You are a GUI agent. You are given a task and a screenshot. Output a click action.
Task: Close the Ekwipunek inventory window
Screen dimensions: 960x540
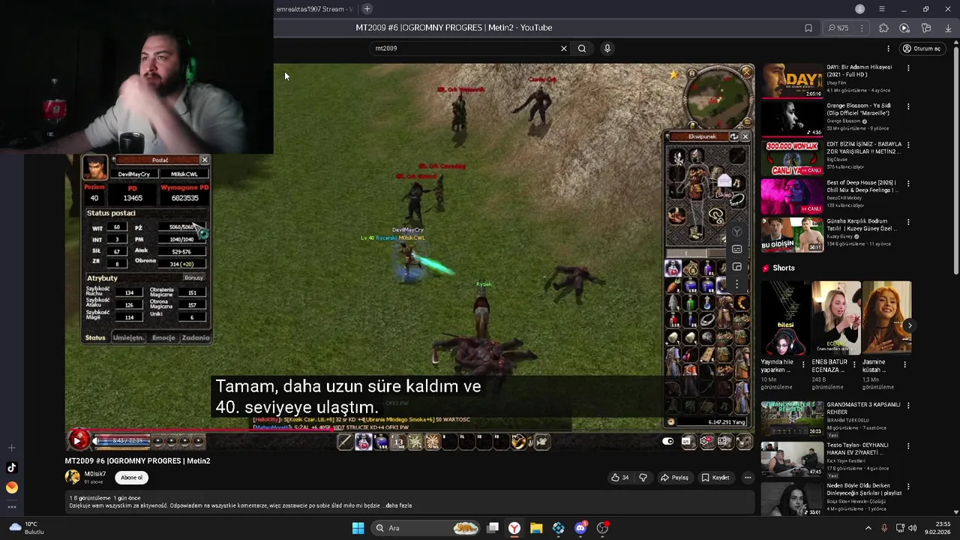[x=745, y=136]
